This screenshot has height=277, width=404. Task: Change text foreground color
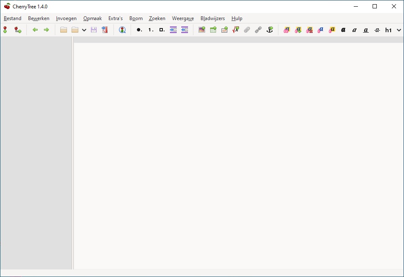tap(321, 30)
